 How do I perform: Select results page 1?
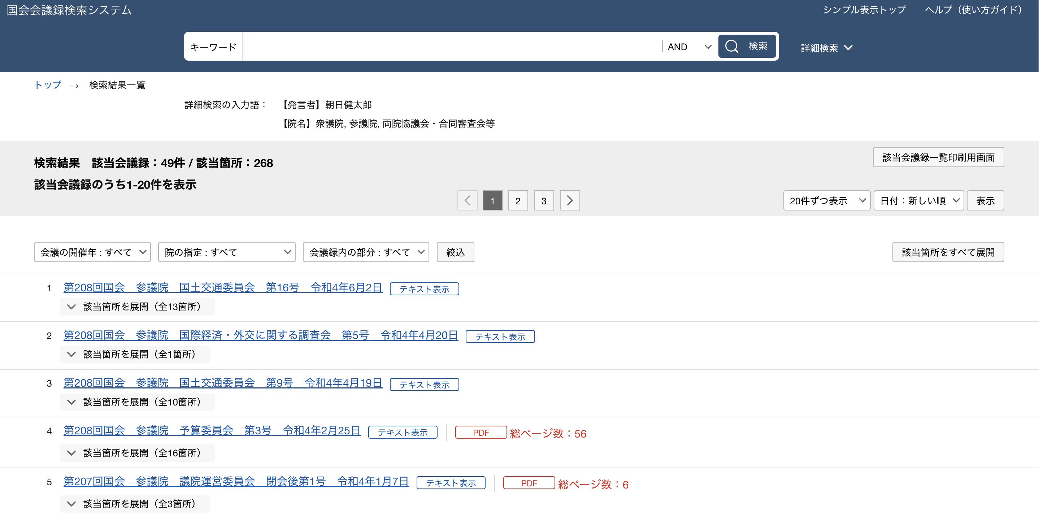tap(492, 200)
